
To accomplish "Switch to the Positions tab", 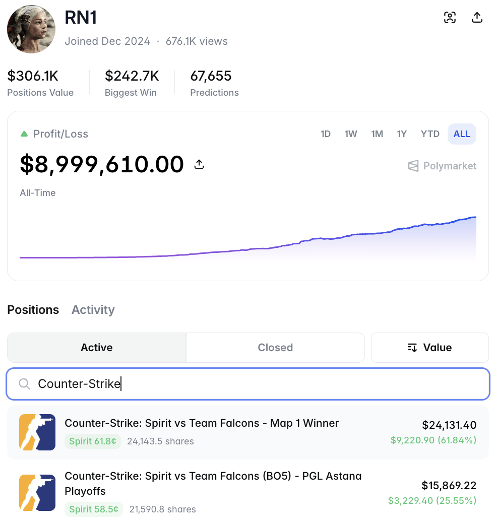I will click(x=33, y=310).
